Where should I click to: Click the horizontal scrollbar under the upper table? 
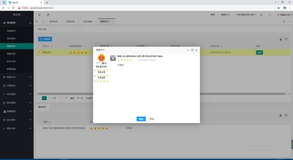point(162,94)
